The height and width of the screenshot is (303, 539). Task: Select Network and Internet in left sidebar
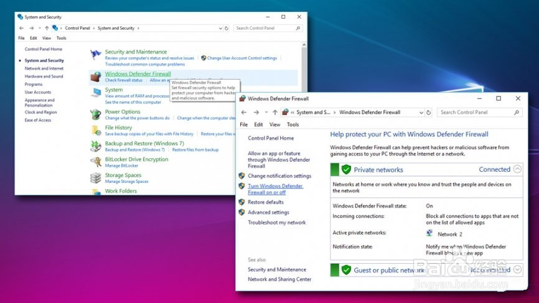click(x=44, y=68)
